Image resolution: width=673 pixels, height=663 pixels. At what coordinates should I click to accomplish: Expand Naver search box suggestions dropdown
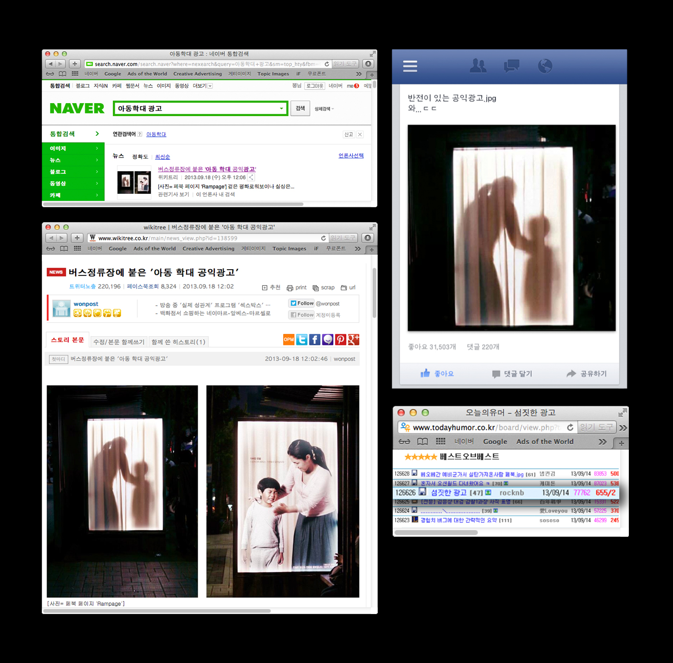point(281,108)
